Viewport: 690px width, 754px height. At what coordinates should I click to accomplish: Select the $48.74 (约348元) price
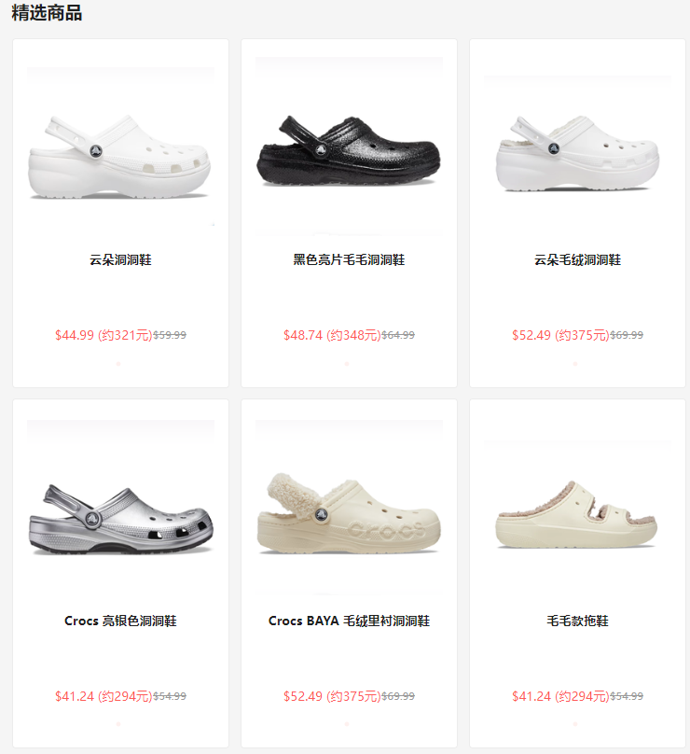(332, 335)
